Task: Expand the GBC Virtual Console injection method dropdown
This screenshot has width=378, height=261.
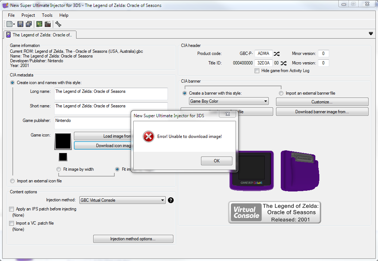Action: point(122,200)
